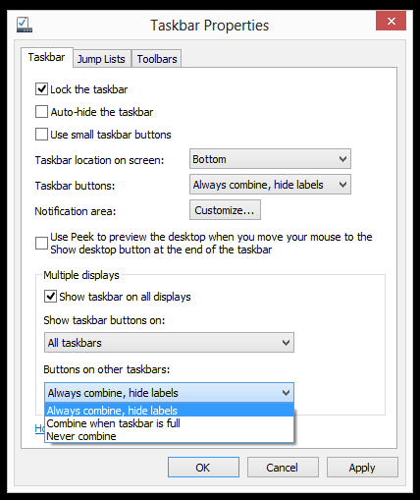The height and width of the screenshot is (500, 420).
Task: Open the Toolbars tab
Action: point(157,59)
